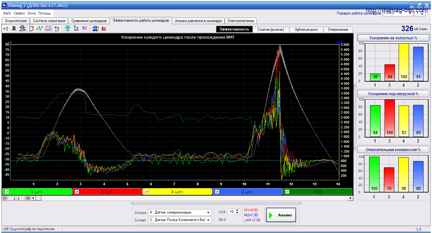Zoom out with the minus magnifier icon
The image size is (432, 233).
(4, 198)
